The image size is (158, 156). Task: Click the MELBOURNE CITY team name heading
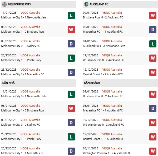[19, 4]
